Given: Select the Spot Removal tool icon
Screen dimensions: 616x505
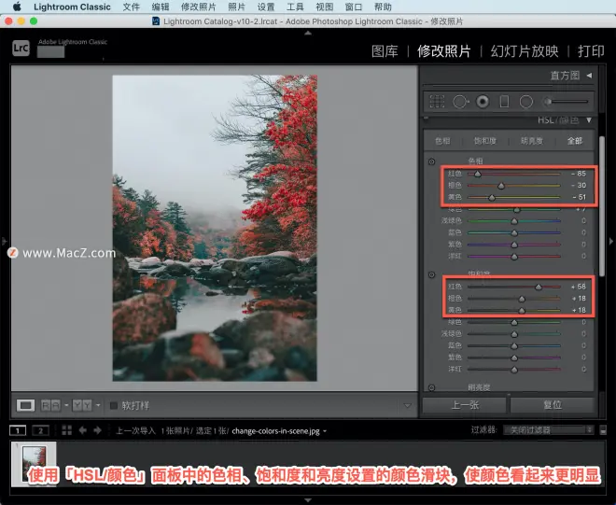Looking at the screenshot, I should pos(460,102).
